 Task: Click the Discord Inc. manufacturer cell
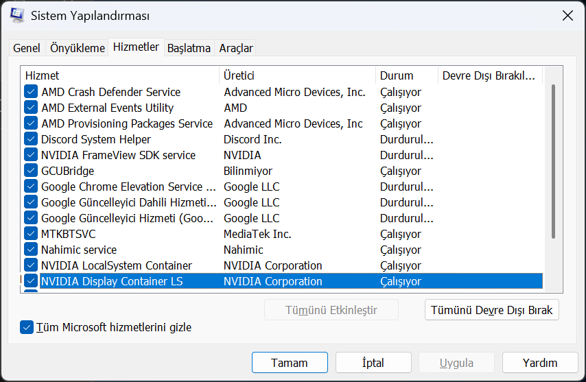tap(253, 139)
